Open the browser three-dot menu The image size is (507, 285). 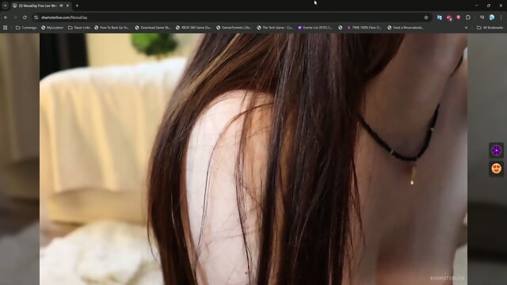[501, 17]
